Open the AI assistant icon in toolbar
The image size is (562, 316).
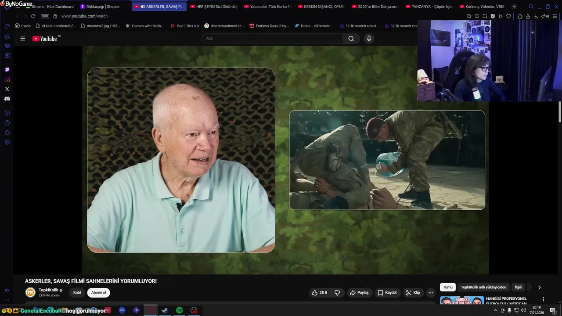(x=545, y=16)
